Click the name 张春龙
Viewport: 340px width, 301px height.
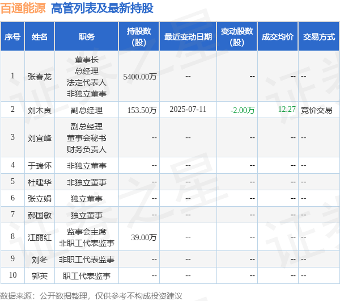(x=40, y=77)
